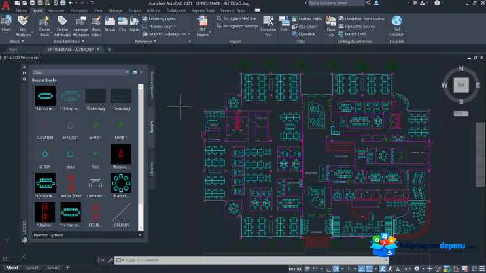Click the Blocks palette vertical scrollbar
Screen dimensions: 486x273
point(141,157)
